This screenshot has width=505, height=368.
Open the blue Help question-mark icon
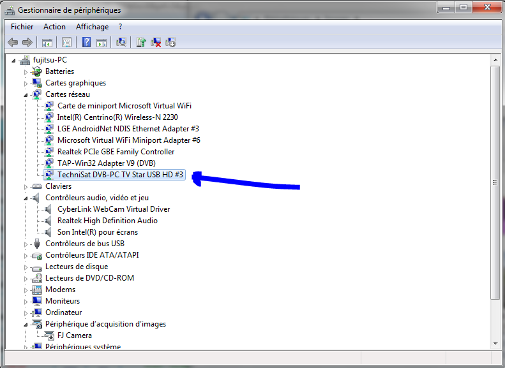pyautogui.click(x=86, y=43)
